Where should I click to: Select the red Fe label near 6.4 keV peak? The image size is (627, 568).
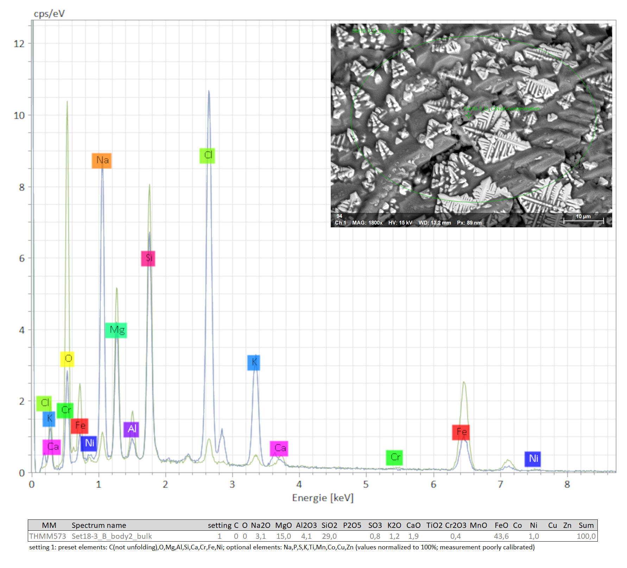(x=461, y=432)
